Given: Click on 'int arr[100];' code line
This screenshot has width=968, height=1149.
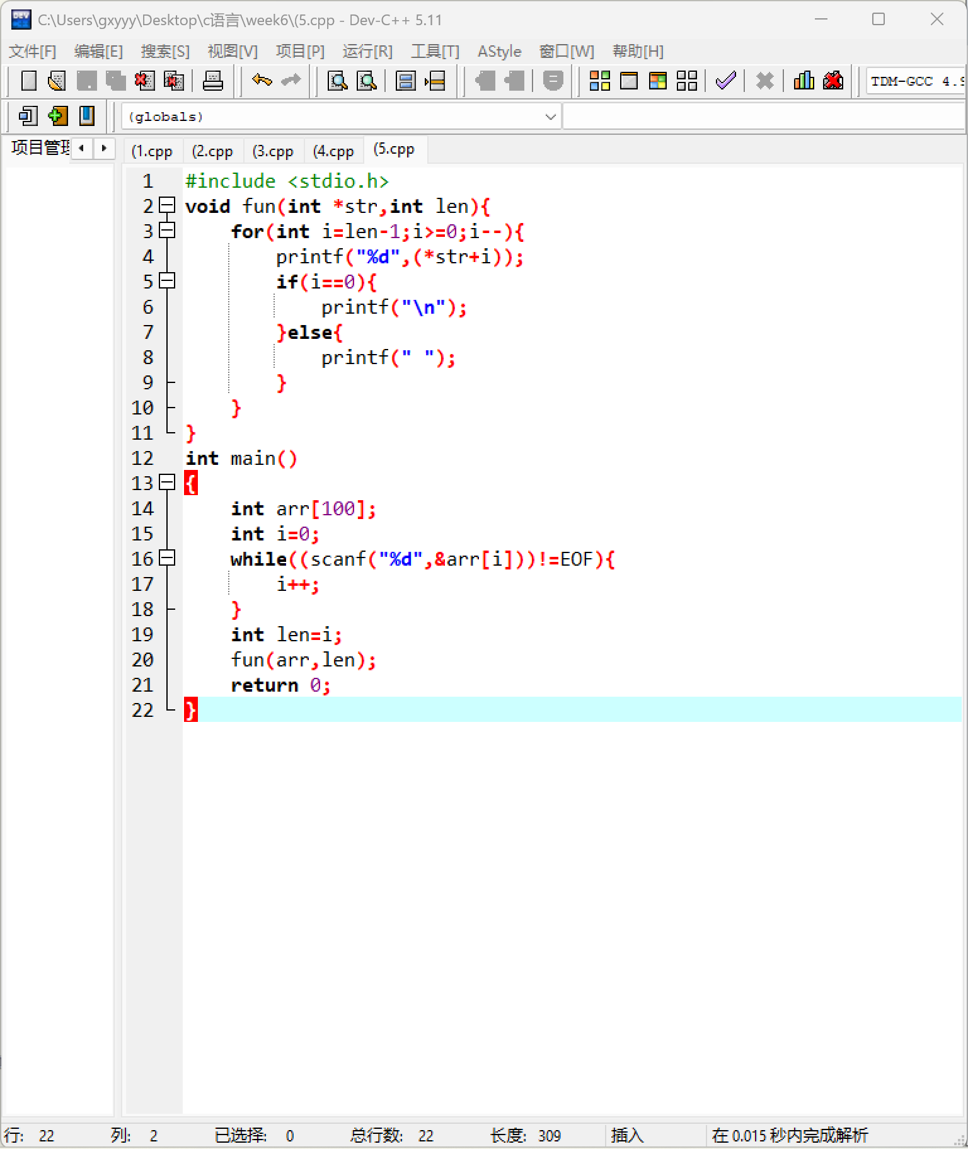Looking at the screenshot, I should [303, 508].
